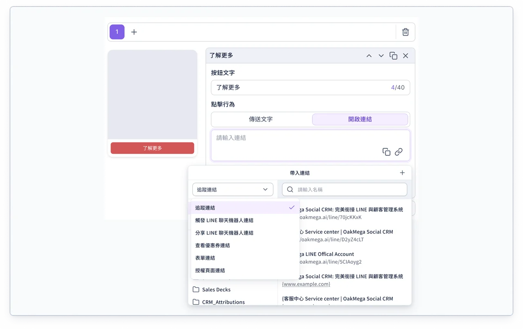
Task: Open the 追蹤連結 dropdown selector
Action: [x=233, y=189]
